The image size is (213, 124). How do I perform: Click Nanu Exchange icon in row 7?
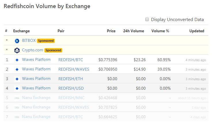tap(17, 117)
